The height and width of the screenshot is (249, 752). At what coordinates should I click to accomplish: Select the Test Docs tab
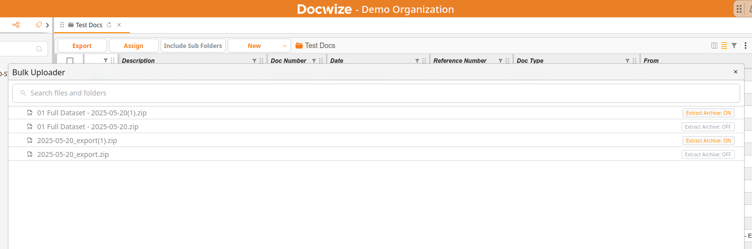(89, 25)
